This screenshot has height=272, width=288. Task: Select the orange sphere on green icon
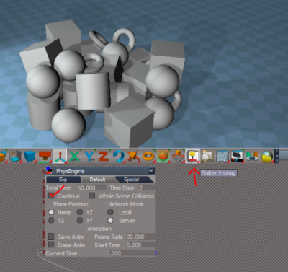(x=163, y=156)
